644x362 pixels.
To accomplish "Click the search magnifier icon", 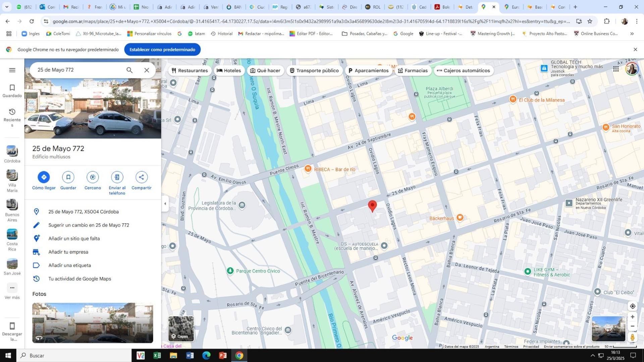I will coord(129,70).
